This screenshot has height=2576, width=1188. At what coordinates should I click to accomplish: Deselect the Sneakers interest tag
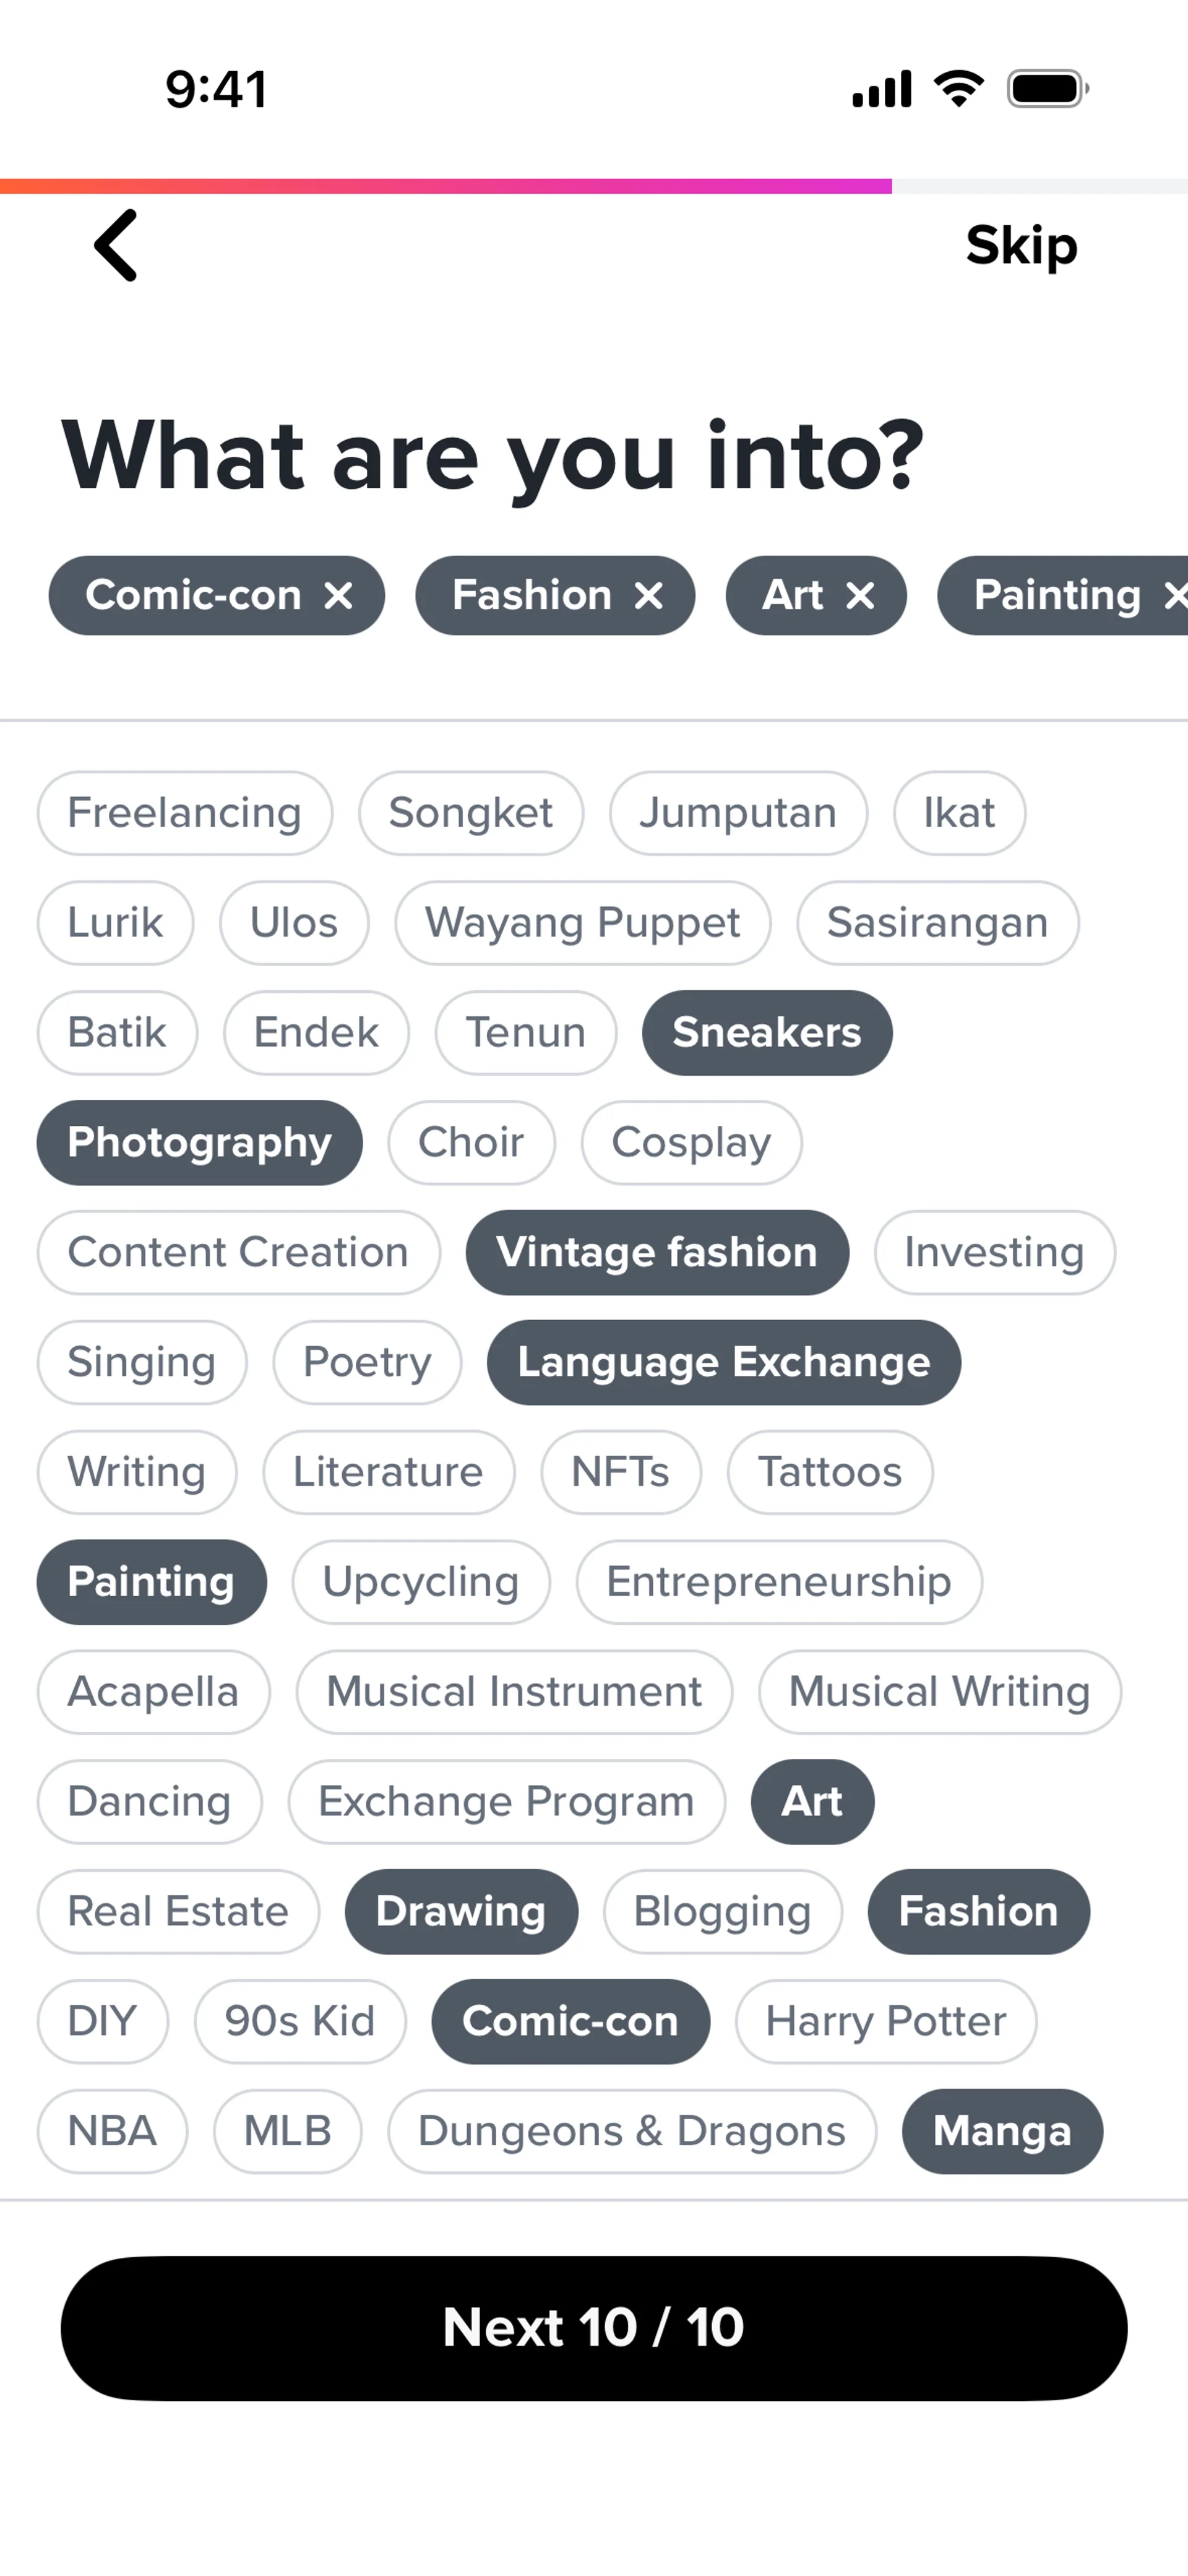[767, 1033]
